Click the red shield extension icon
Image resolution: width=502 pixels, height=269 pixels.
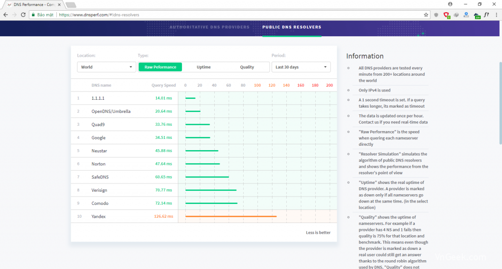click(x=446, y=15)
